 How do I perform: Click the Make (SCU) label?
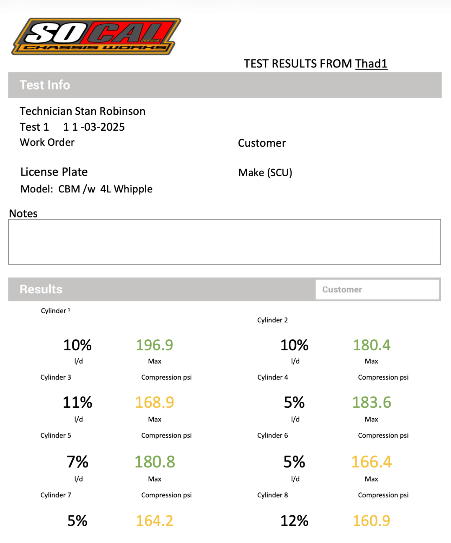click(265, 172)
